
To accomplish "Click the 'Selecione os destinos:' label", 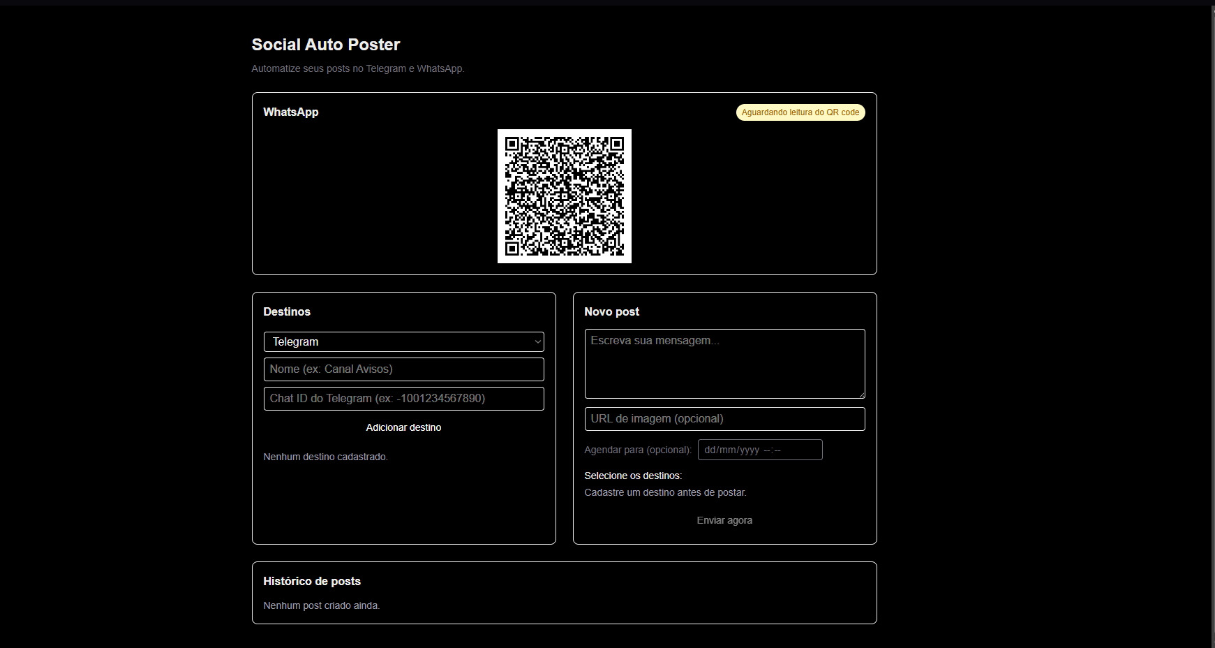I will [x=633, y=476].
